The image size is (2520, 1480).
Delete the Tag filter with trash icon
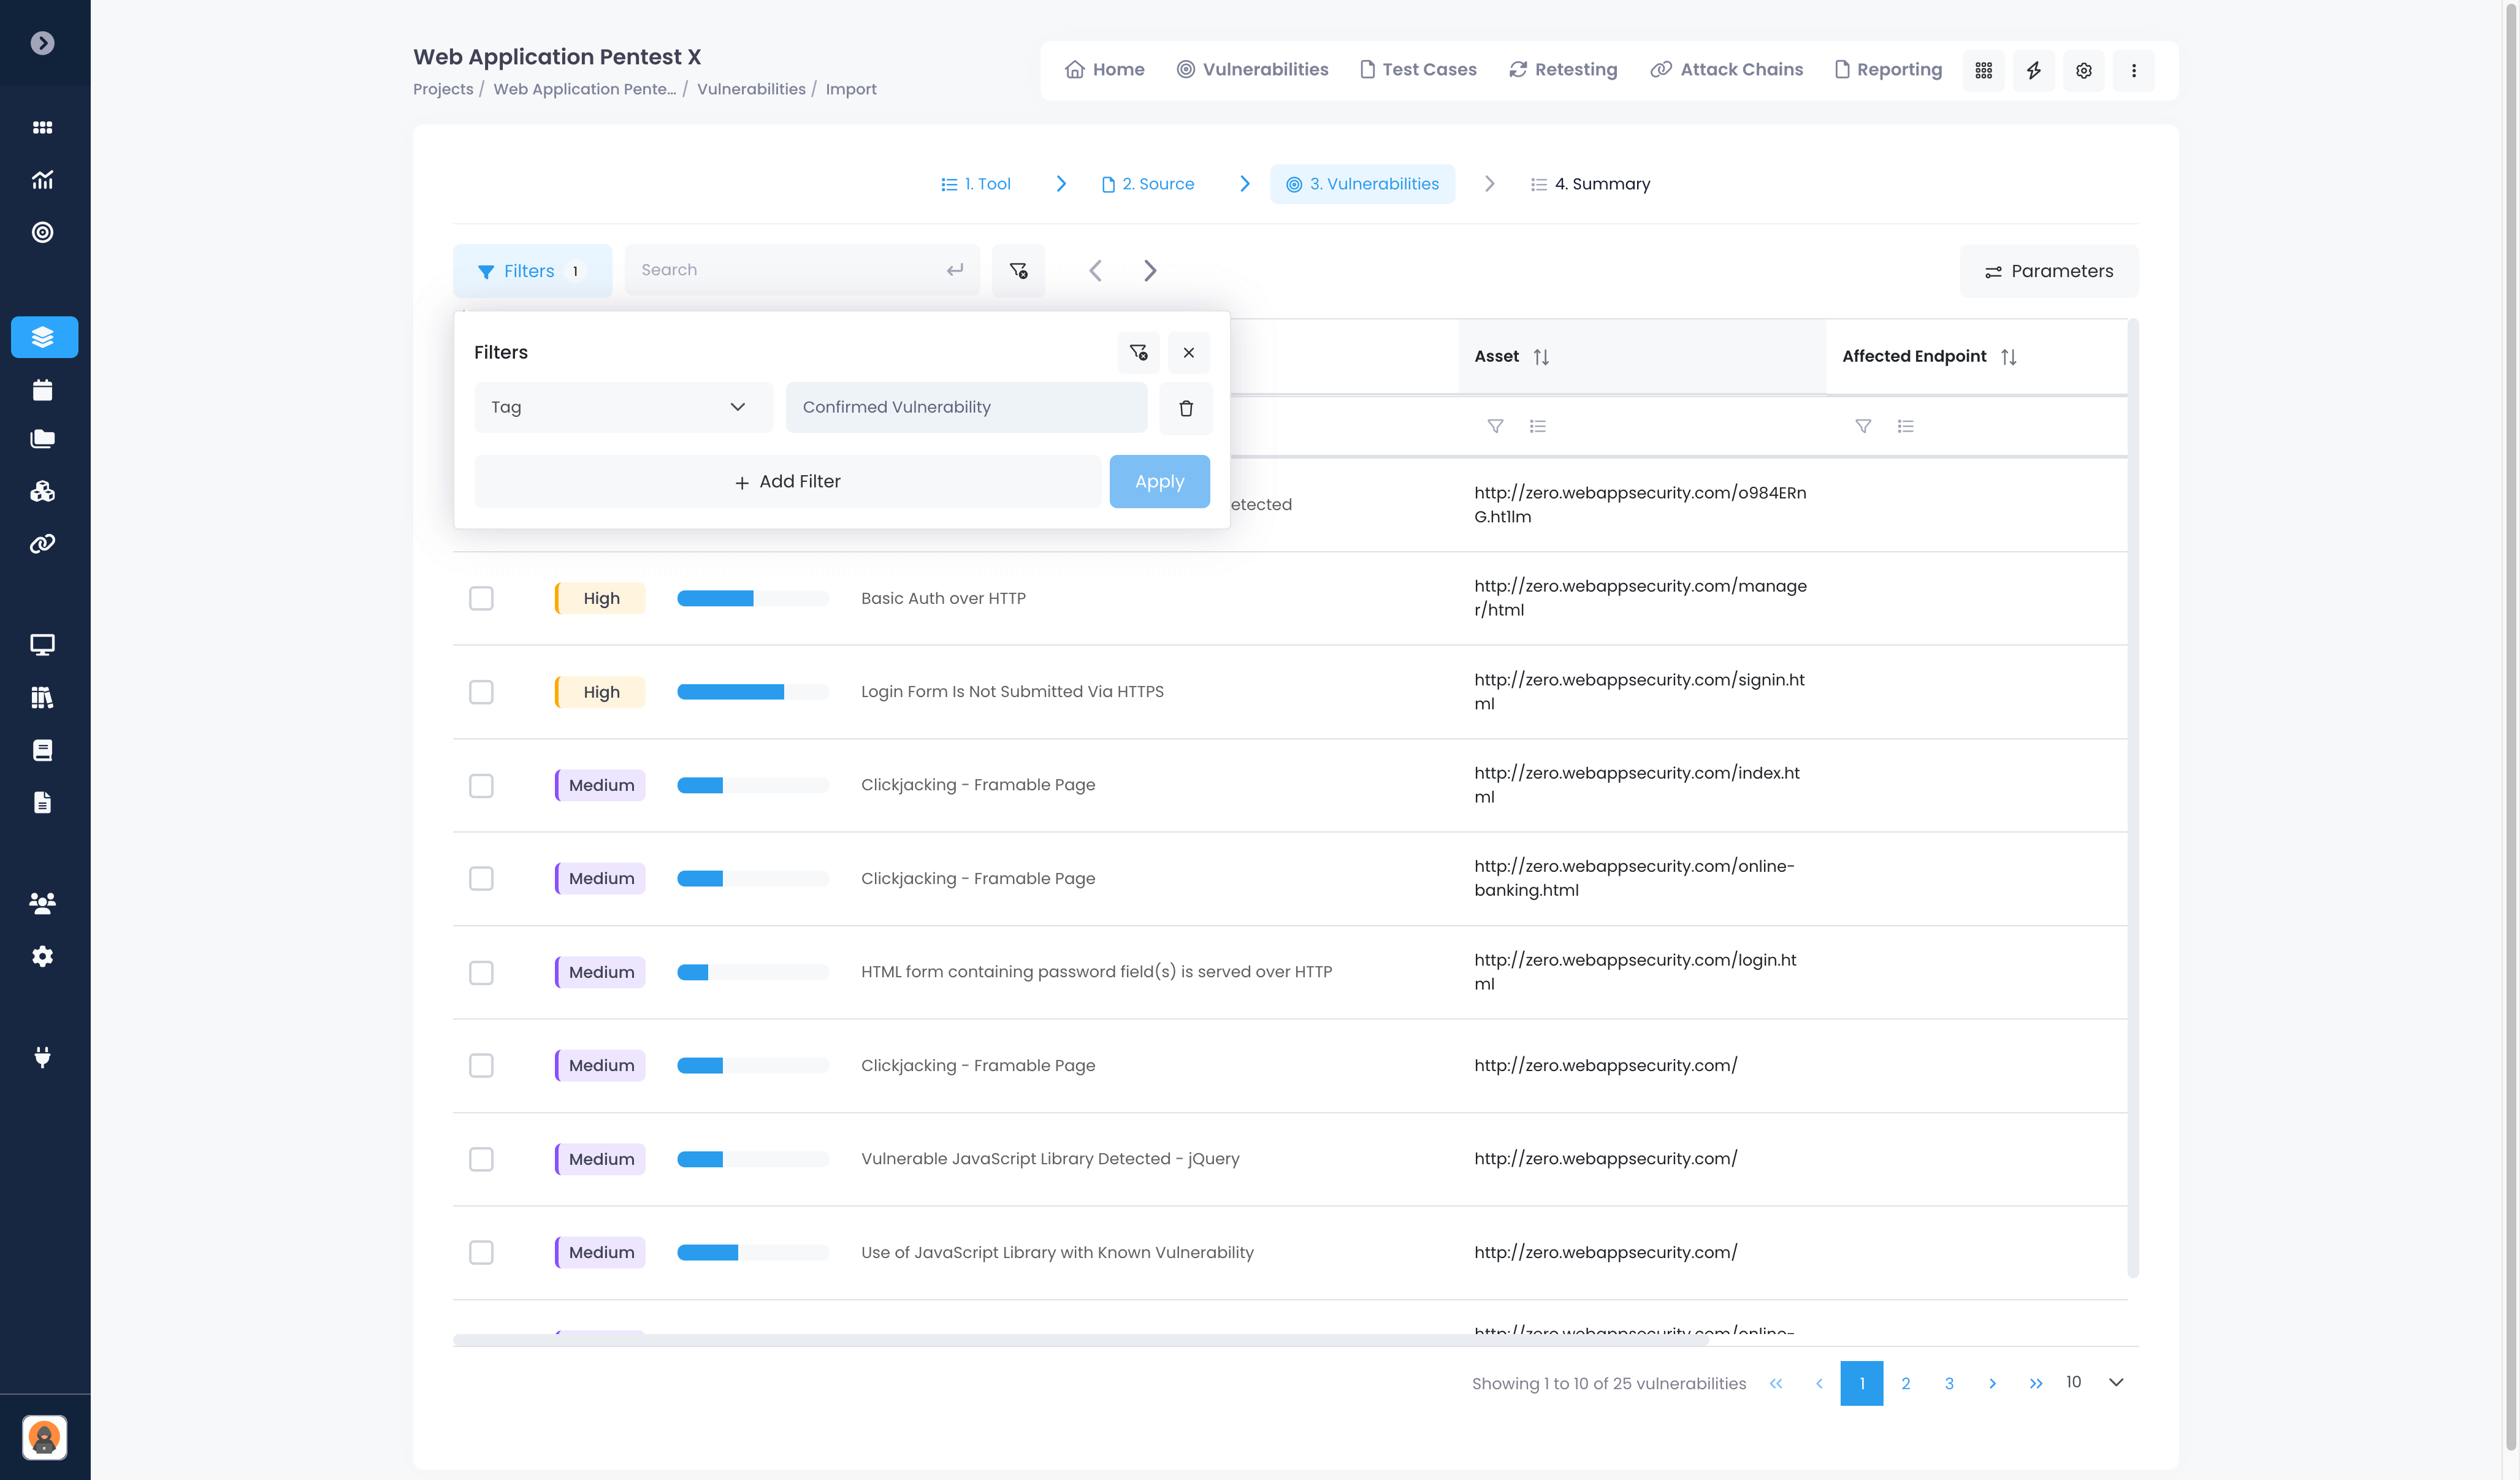point(1185,408)
